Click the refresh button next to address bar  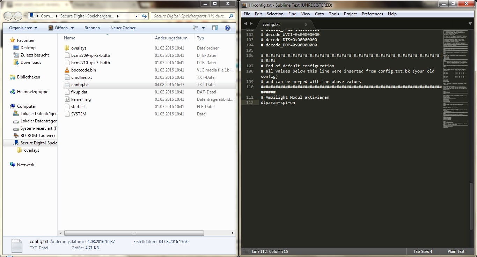click(x=144, y=16)
